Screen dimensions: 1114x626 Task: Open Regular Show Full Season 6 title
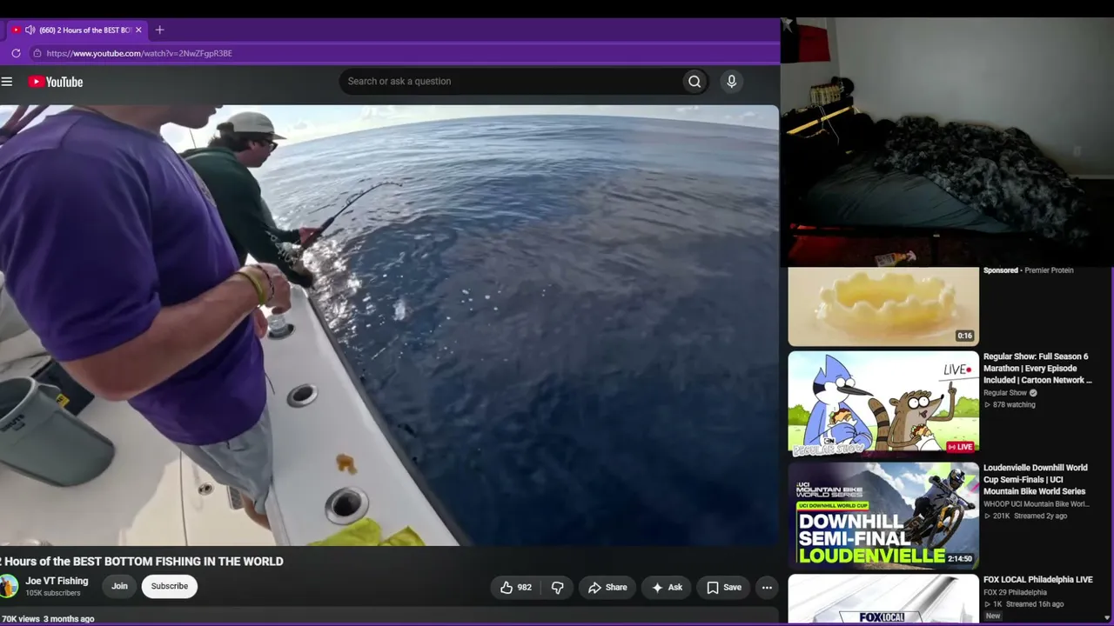click(x=1037, y=369)
